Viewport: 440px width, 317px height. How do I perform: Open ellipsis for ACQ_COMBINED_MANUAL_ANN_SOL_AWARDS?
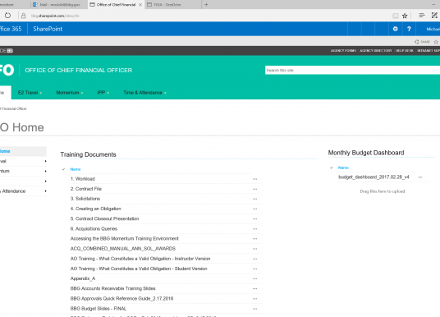coord(254,249)
